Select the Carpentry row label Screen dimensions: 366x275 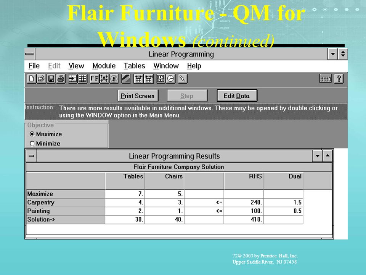(x=66, y=202)
